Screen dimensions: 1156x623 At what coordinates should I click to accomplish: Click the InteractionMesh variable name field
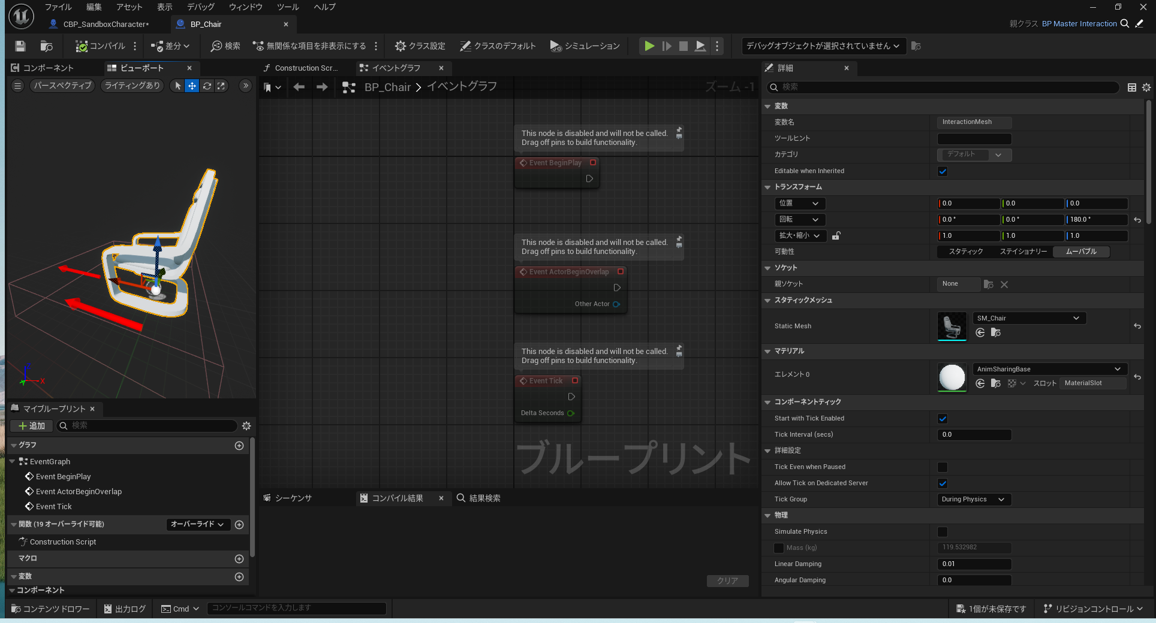pyautogui.click(x=974, y=122)
